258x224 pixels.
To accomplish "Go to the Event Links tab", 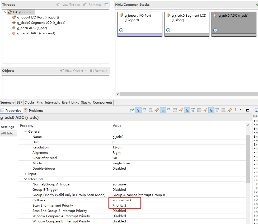I will (x=71, y=102).
